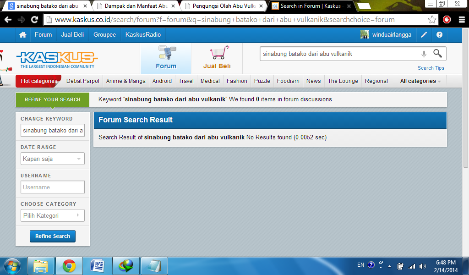The height and width of the screenshot is (275, 469).
Task: Go to Kaskus home via house icon
Action: [x=23, y=35]
